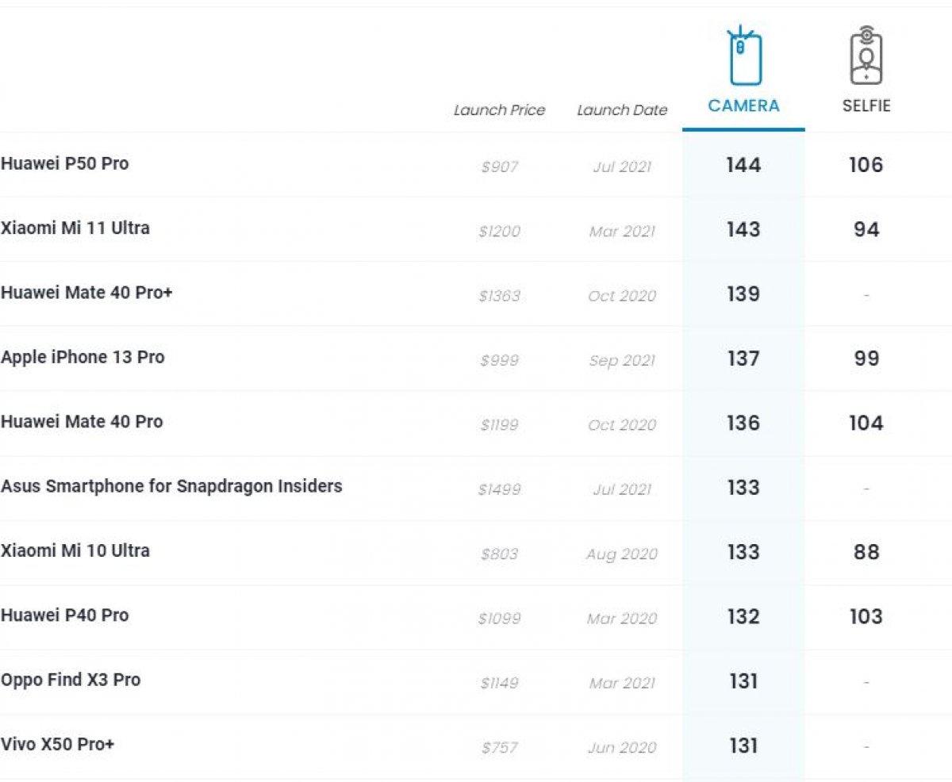
Task: Open the Apple iPhone 13 Pro page
Action: pos(83,357)
